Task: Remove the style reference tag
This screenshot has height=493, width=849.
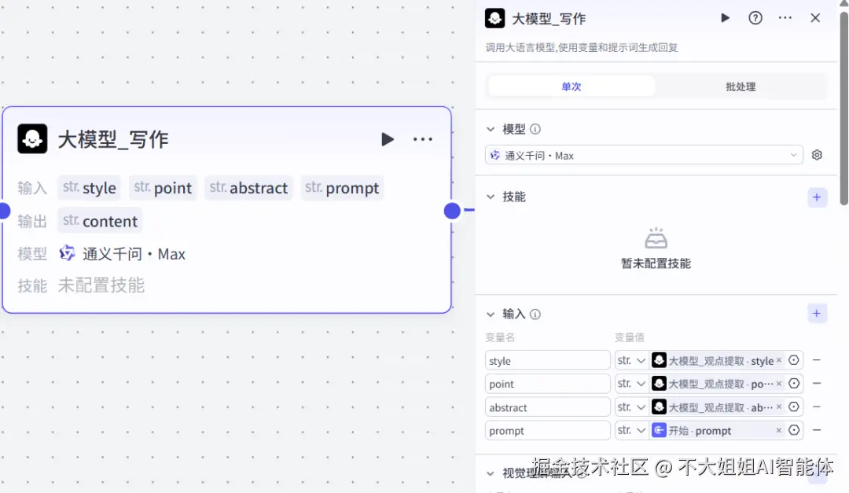Action: (x=778, y=360)
